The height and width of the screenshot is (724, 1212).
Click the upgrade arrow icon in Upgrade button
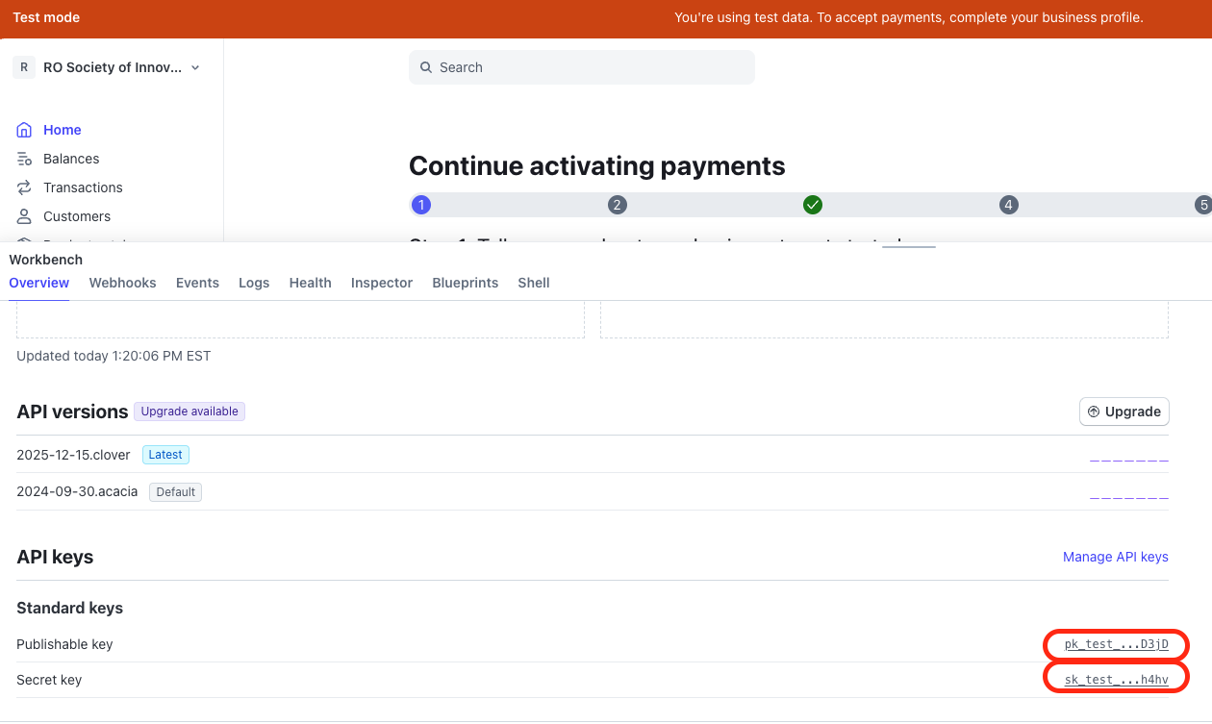(x=1093, y=412)
